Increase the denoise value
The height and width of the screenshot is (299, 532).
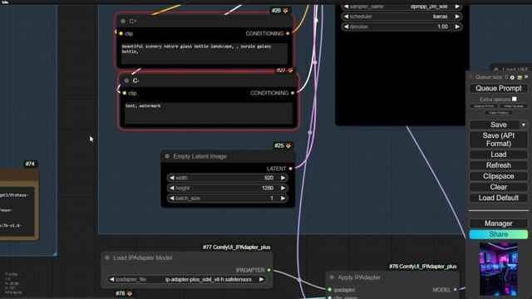(x=457, y=27)
